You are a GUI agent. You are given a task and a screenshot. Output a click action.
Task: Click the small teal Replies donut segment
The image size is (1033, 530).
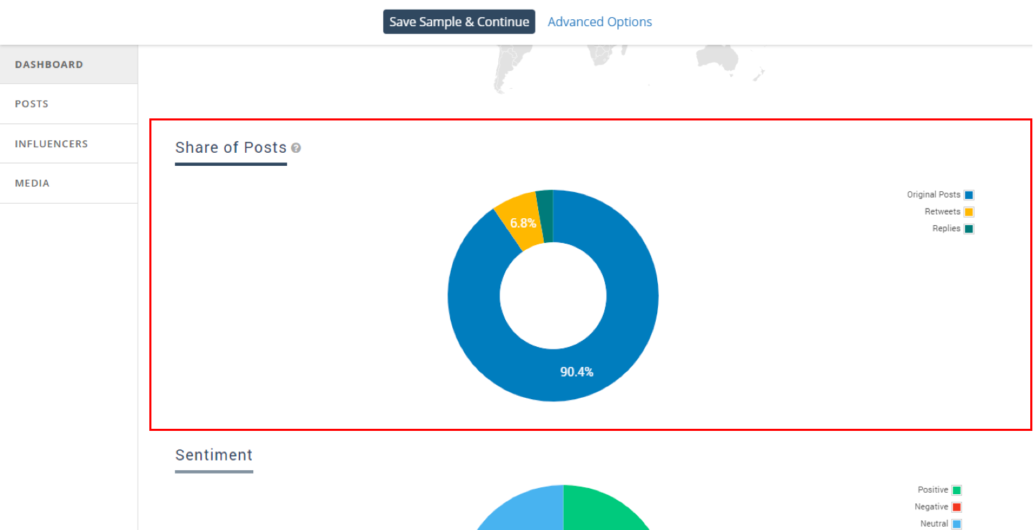(x=545, y=215)
